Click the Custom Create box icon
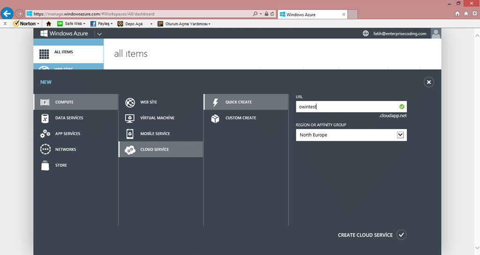Viewport: 480px width, 255px height. [x=215, y=118]
